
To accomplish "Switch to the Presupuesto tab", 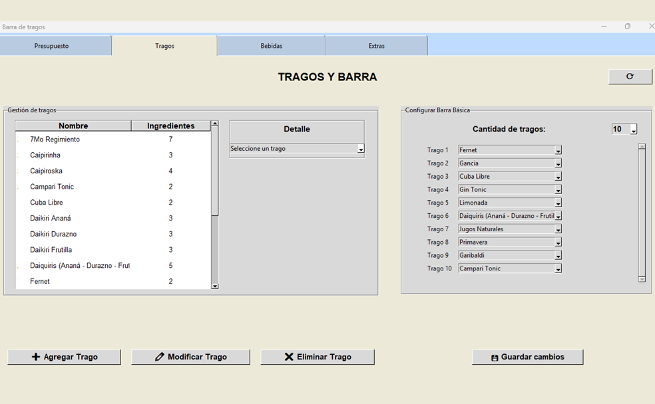I will 51,46.
